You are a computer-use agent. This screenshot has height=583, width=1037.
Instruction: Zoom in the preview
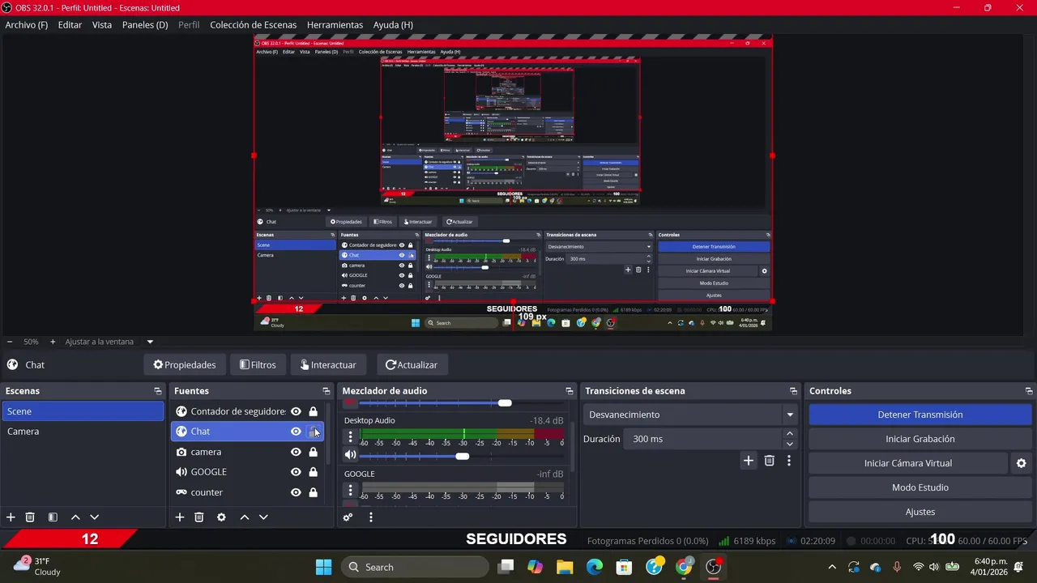click(x=53, y=342)
